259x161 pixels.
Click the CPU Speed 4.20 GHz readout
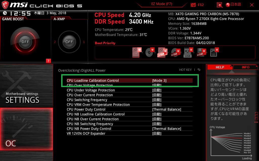(123, 15)
